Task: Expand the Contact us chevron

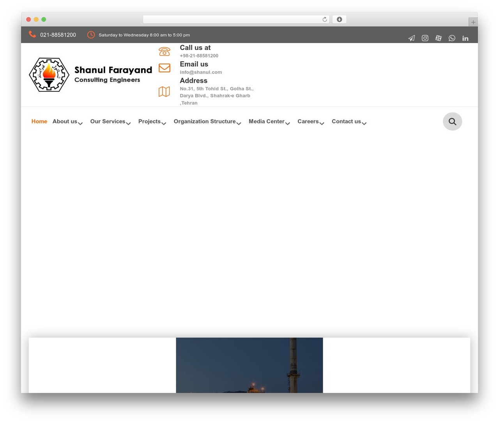Action: (x=364, y=123)
